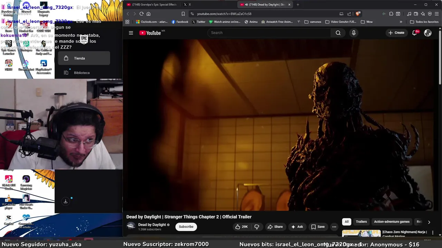Open the browser home page button

point(148,14)
